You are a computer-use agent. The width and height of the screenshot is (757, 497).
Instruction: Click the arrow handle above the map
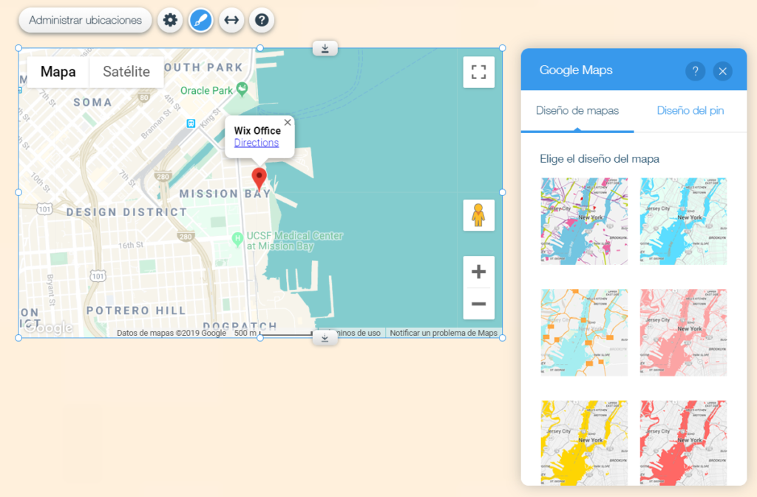(325, 47)
